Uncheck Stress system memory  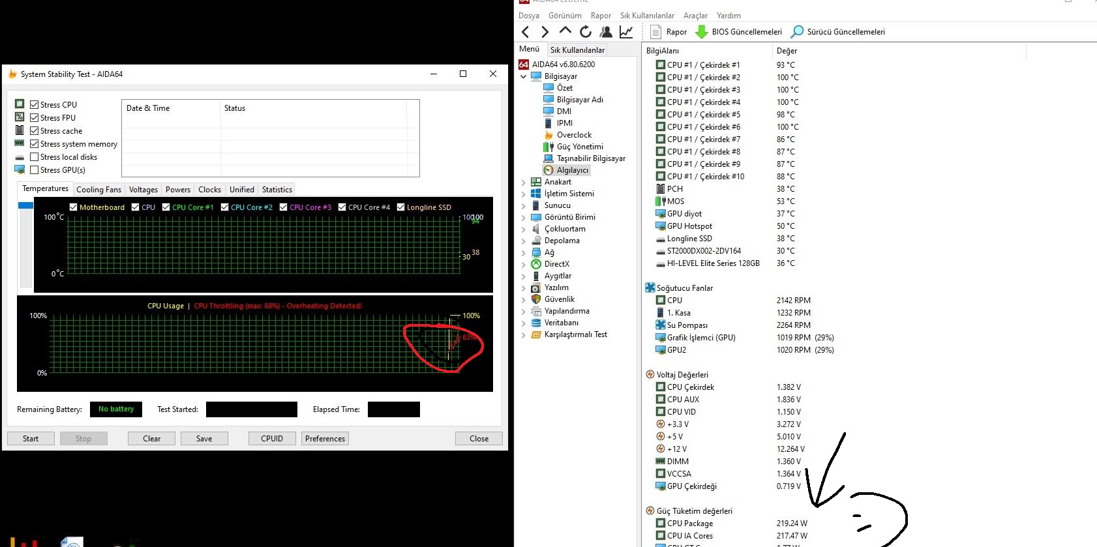click(x=35, y=144)
